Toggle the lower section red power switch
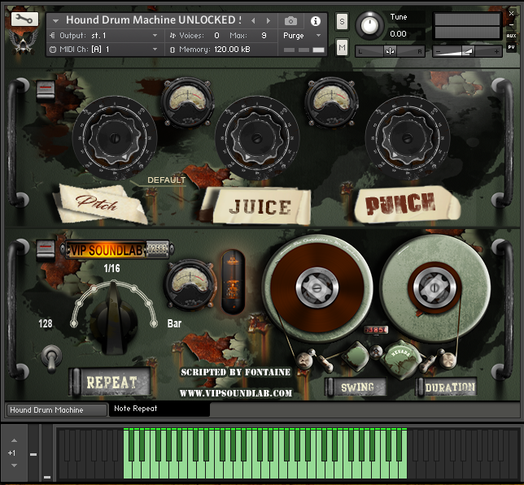This screenshot has width=524, height=485. [x=46, y=249]
